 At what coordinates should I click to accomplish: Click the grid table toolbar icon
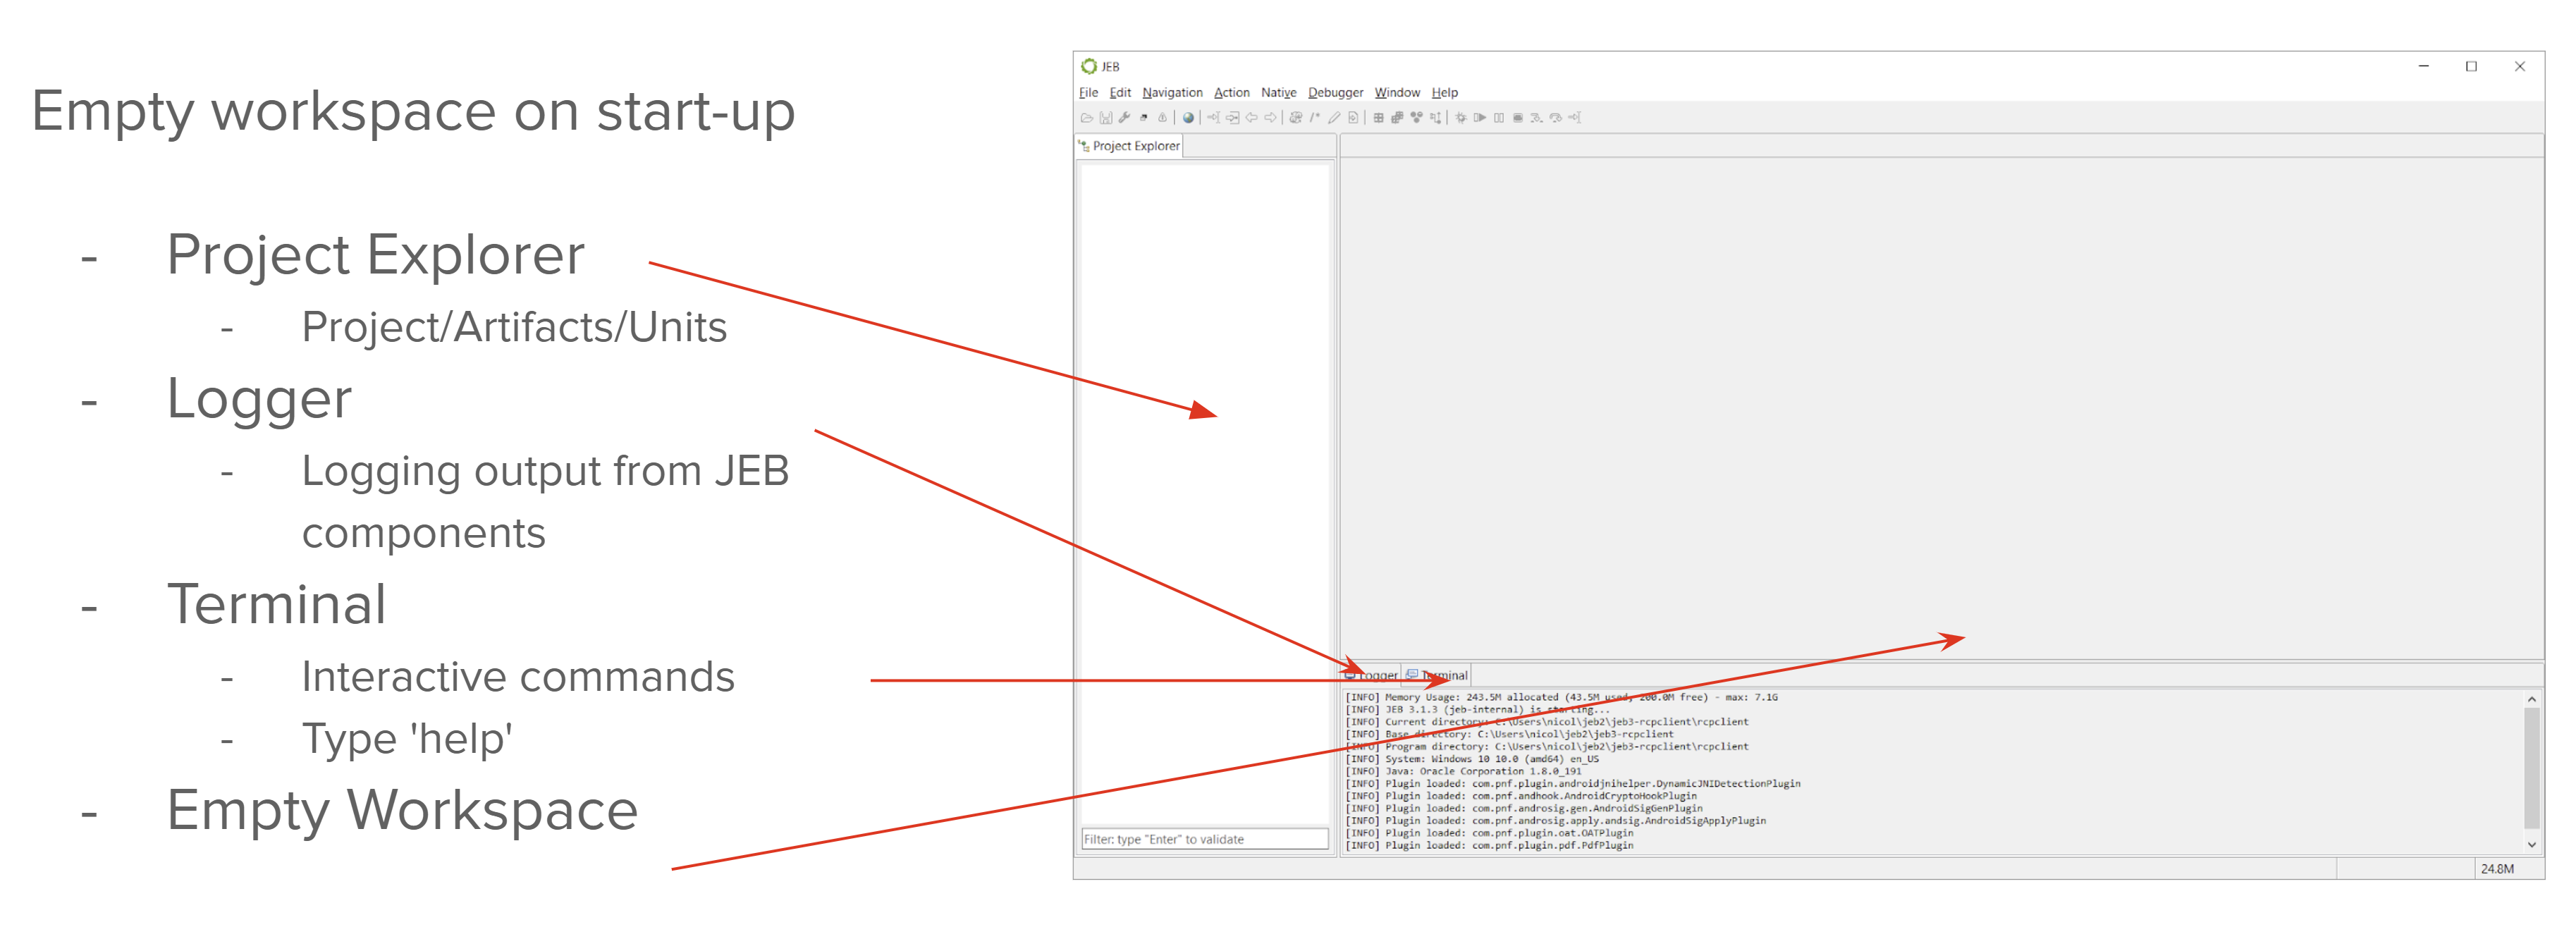coord(1379,118)
